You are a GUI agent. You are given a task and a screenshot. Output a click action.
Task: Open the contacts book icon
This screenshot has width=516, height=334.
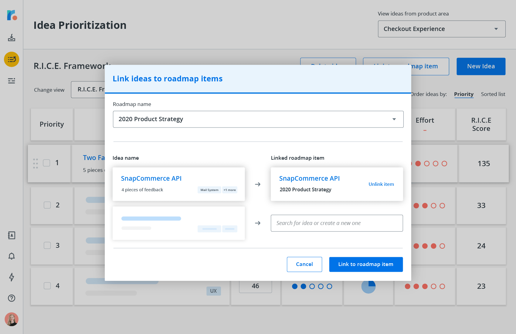click(12, 235)
